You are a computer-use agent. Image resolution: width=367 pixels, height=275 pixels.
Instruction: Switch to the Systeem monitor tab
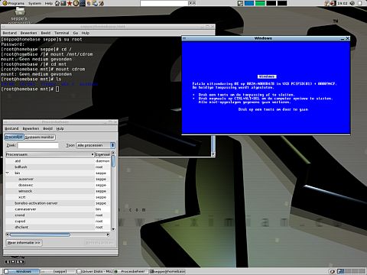(40, 137)
